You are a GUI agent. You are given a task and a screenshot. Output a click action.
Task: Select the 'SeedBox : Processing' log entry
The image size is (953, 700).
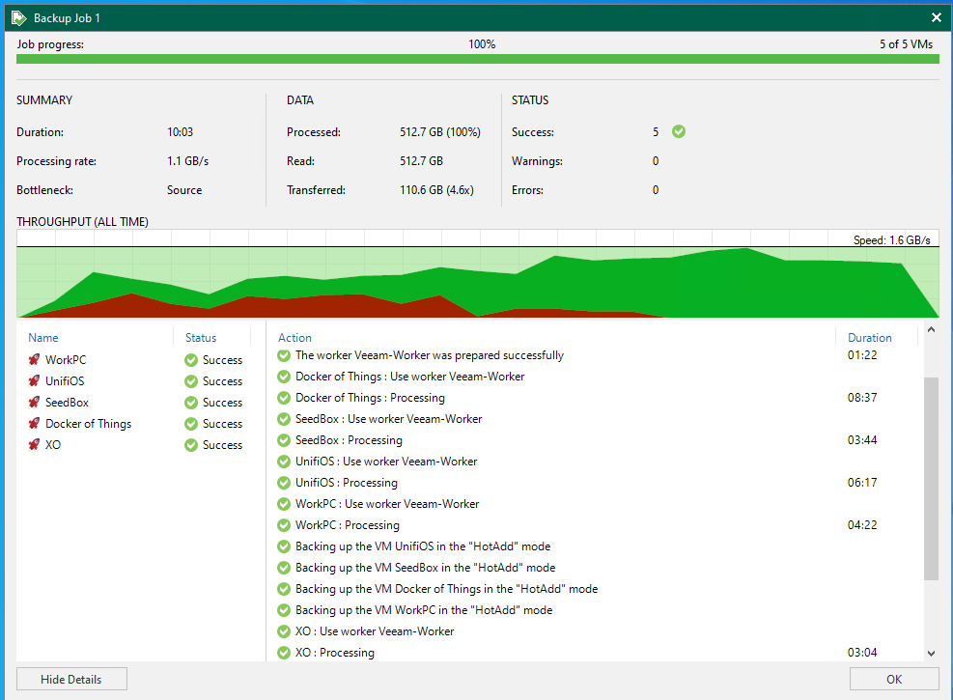coord(349,440)
